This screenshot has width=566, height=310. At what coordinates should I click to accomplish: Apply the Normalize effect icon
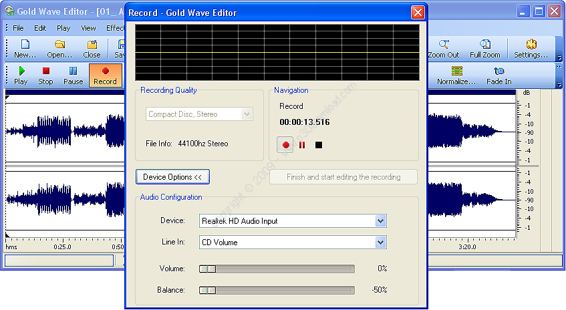[x=456, y=75]
